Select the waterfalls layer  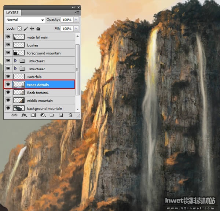40,77
